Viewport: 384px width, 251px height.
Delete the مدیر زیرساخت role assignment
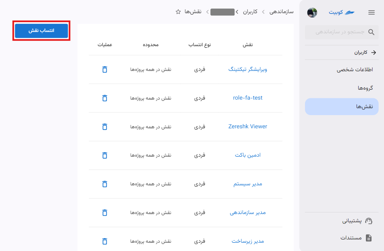(x=105, y=241)
